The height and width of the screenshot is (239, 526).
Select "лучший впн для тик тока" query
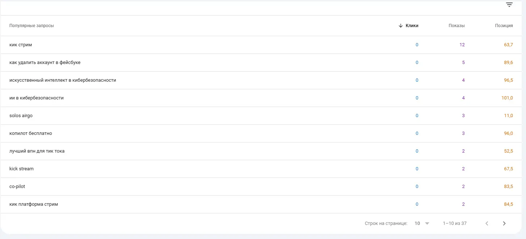point(37,151)
